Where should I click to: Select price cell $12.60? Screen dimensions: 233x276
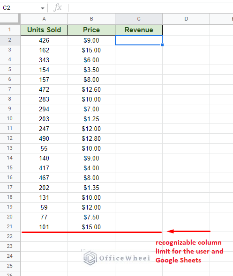point(91,89)
